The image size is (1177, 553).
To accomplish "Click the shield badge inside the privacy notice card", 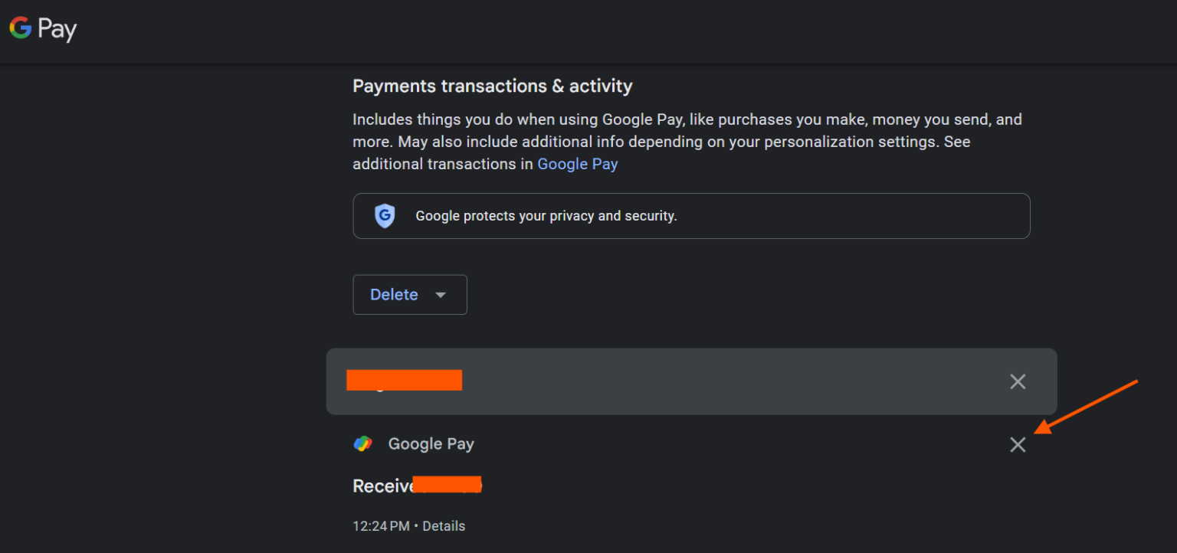I will tap(383, 215).
